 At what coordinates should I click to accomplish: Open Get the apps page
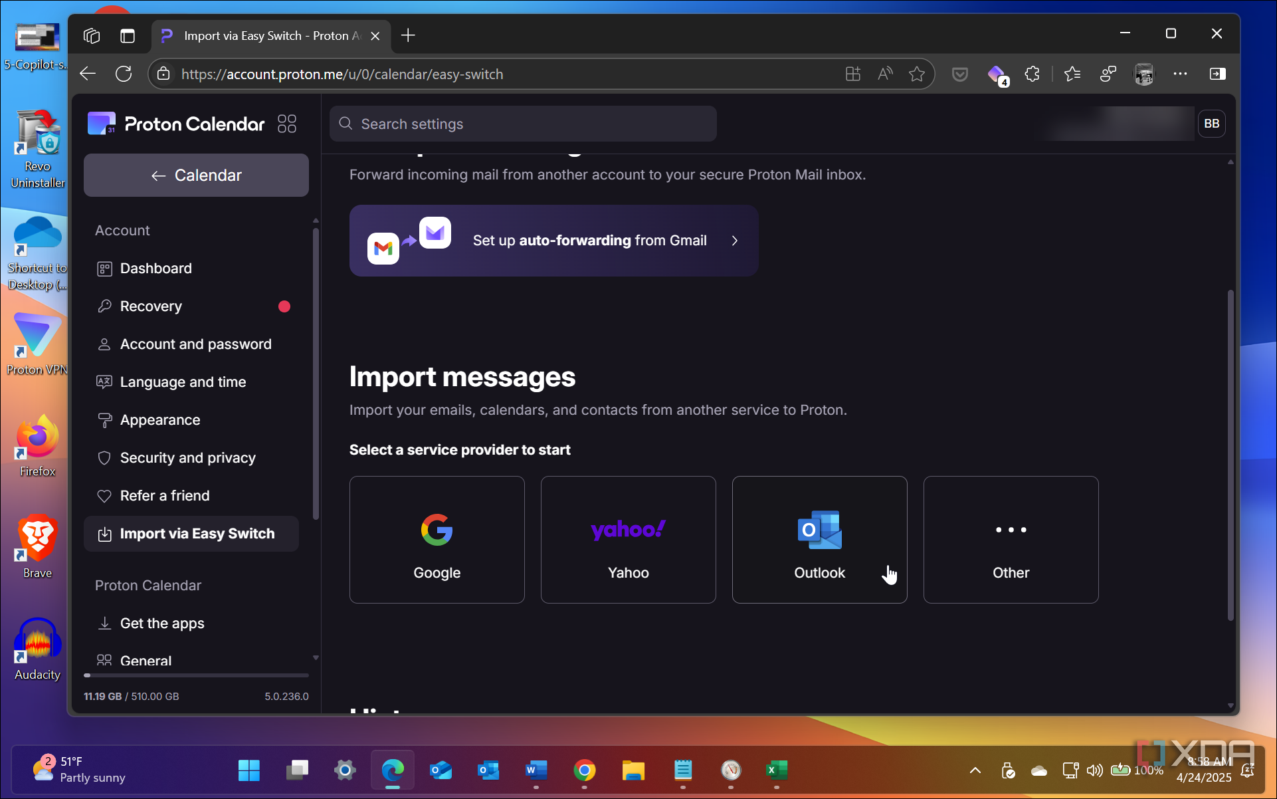(x=191, y=624)
